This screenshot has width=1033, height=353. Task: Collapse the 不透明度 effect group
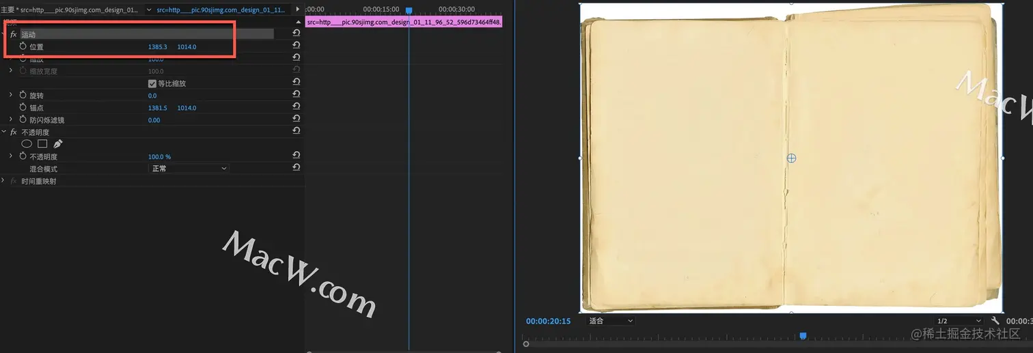coord(4,132)
